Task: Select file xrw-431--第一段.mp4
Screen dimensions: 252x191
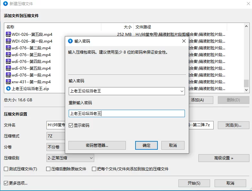Action: pyautogui.click(x=31, y=82)
